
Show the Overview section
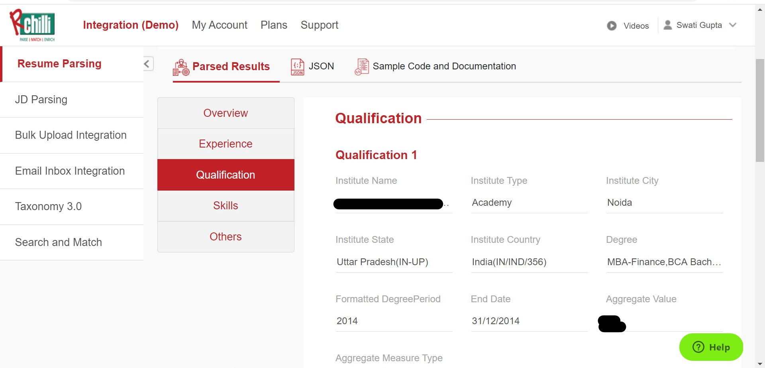226,113
